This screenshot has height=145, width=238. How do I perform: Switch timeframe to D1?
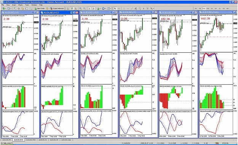click(x=220, y=8)
